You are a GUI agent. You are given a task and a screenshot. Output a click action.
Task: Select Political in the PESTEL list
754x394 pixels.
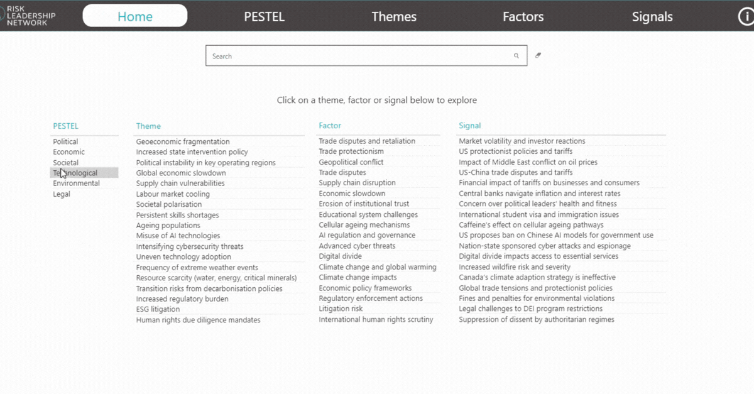pos(65,142)
